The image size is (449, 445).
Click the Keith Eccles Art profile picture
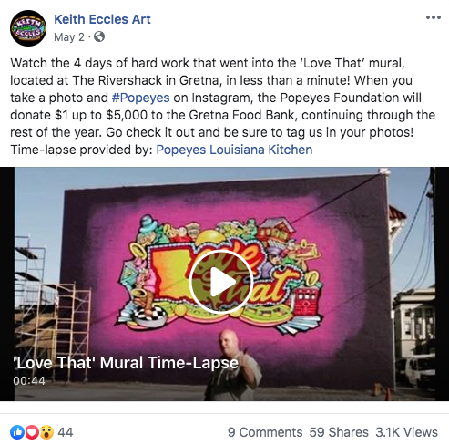coord(28,28)
